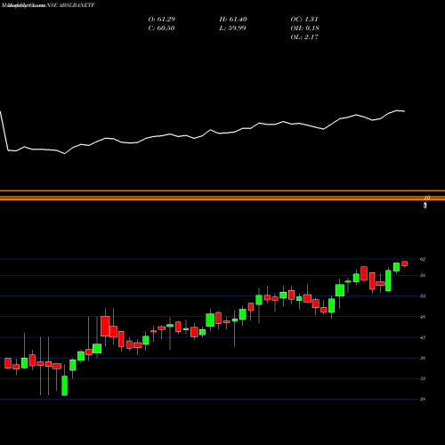445x445 pixels.
Task: Select the OL: 2.17 value
Action: point(304,37)
